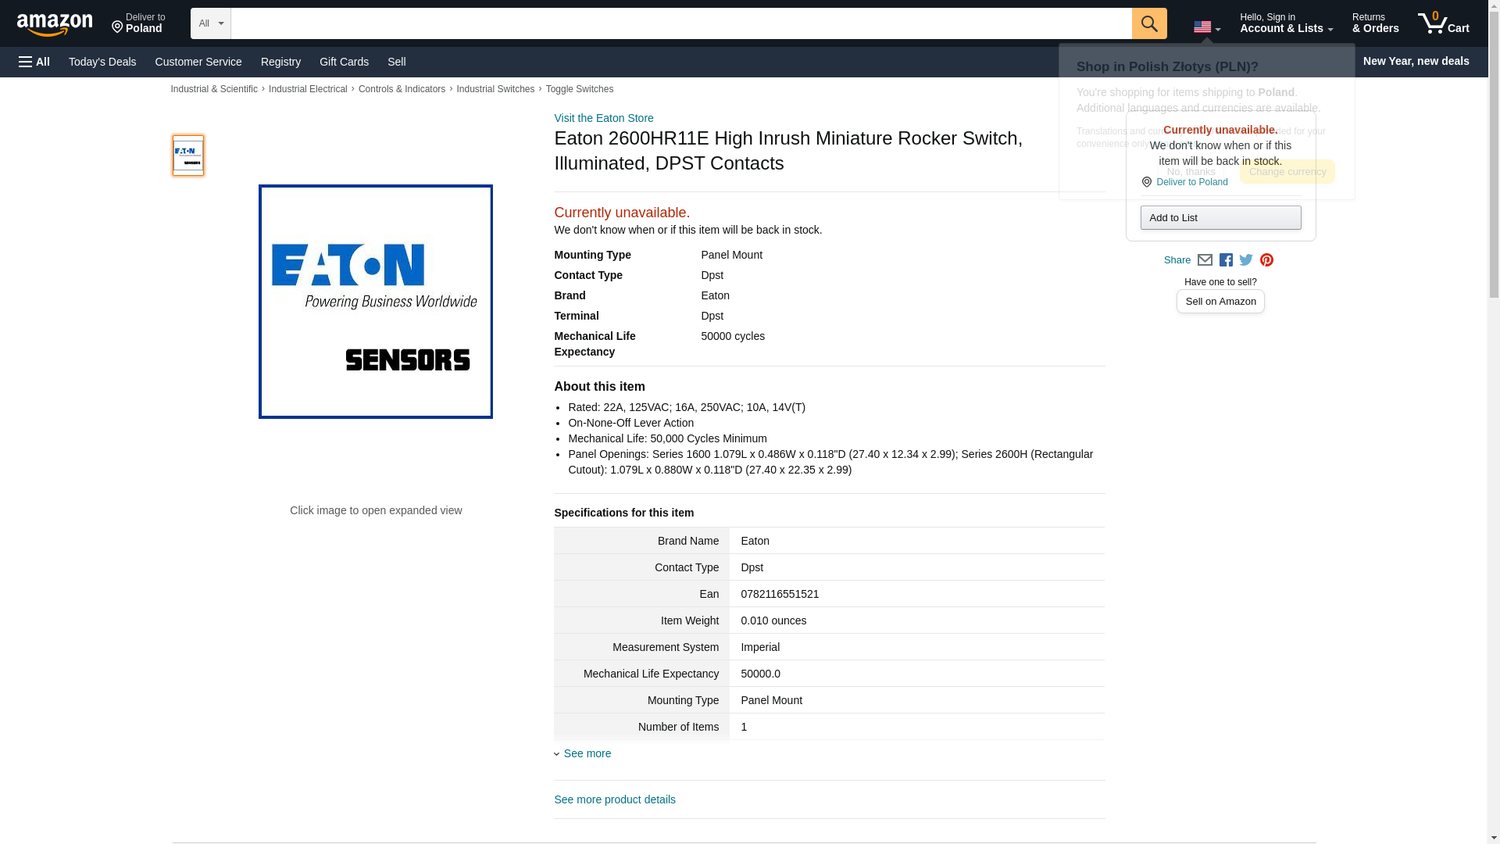
Task: Expand See more specifications
Action: click(x=587, y=753)
